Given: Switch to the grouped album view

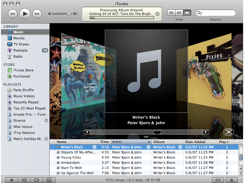Looking at the screenshot, I should click(x=179, y=13).
